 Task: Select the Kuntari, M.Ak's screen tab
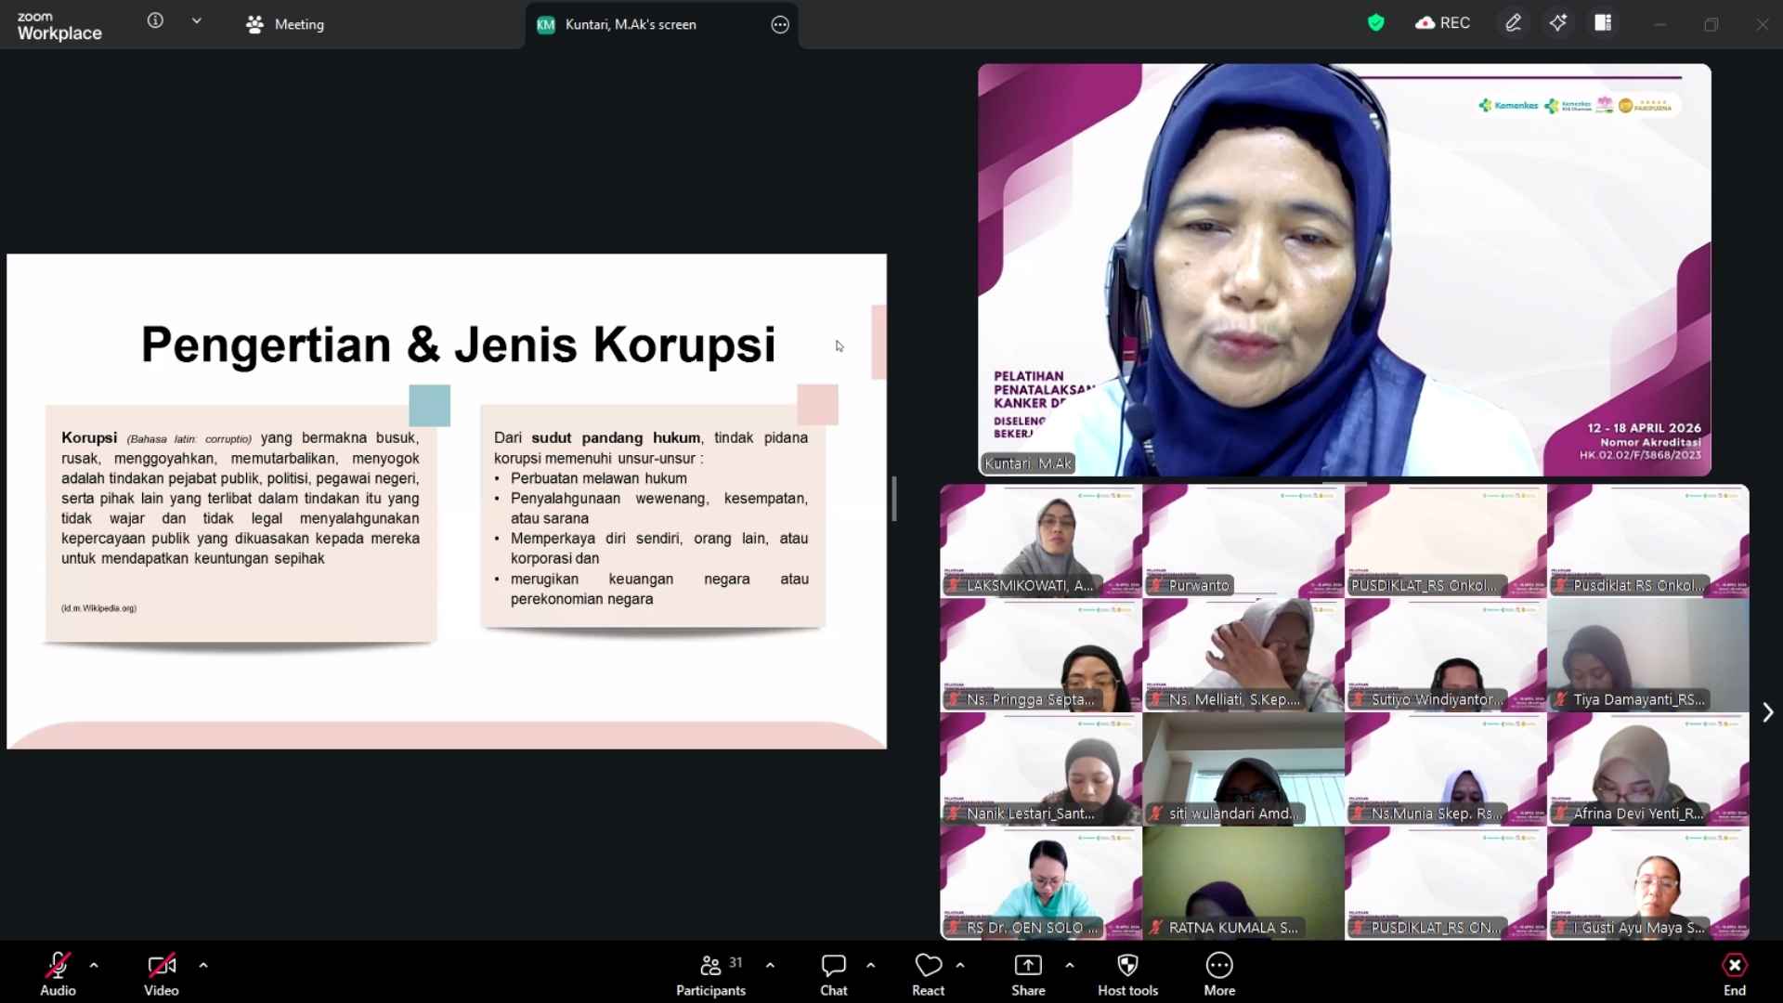[x=631, y=24]
